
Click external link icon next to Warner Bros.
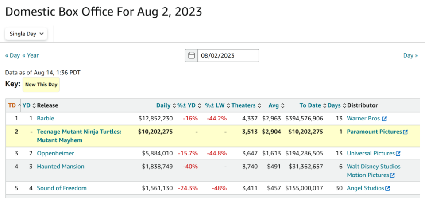click(384, 119)
